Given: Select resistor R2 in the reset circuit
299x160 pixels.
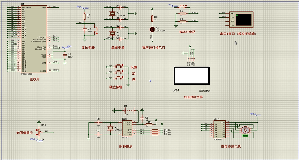Looking at the screenshot, I should 85,16.
